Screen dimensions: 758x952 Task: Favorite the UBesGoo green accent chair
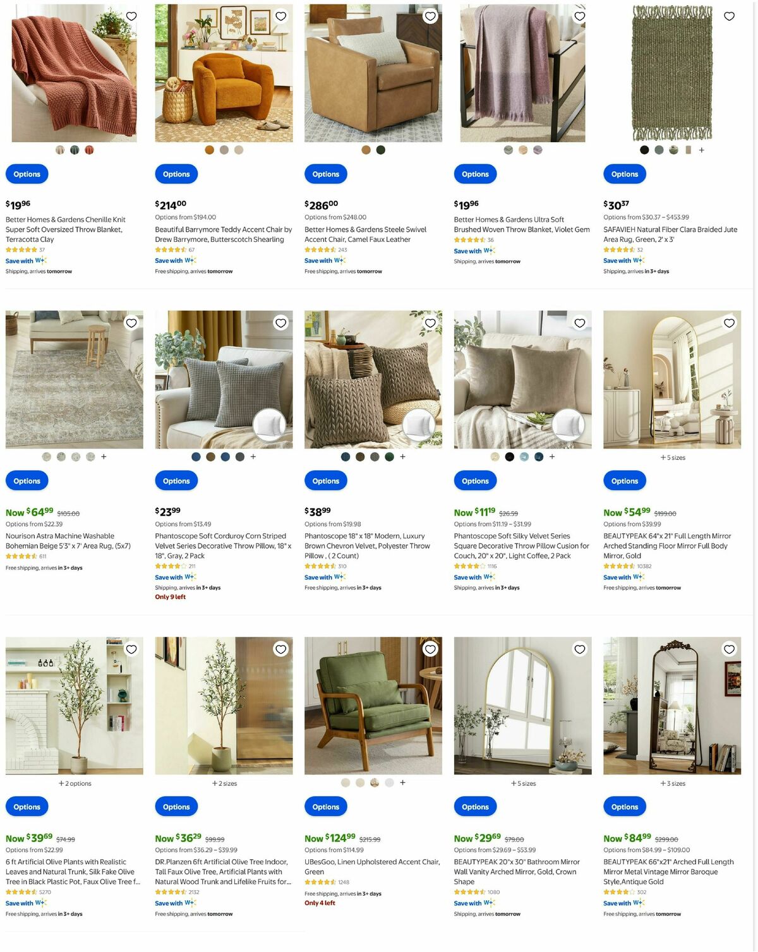[x=430, y=649]
